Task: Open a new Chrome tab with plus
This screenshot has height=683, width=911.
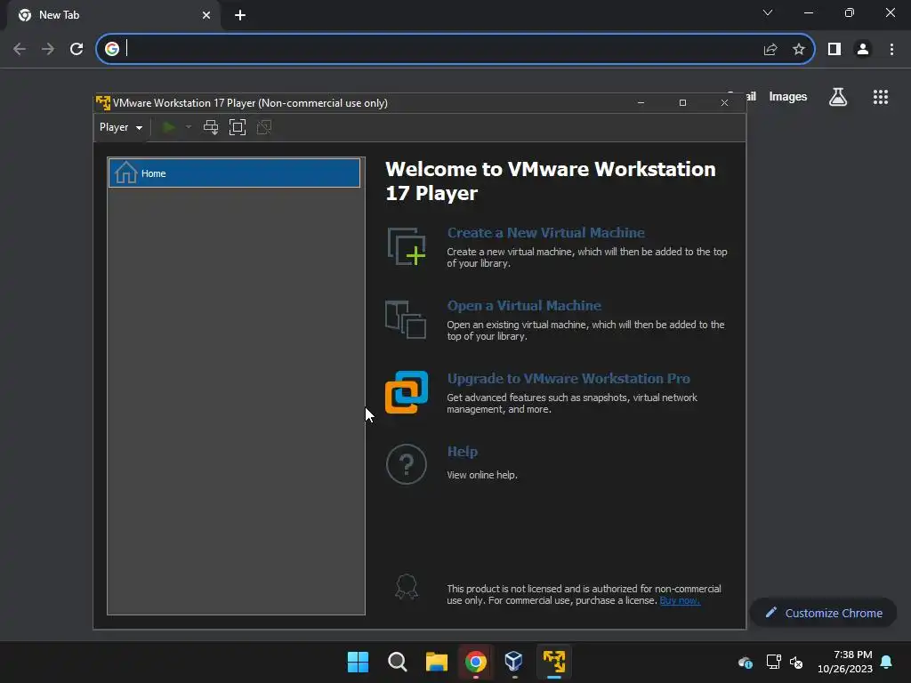Action: (240, 15)
